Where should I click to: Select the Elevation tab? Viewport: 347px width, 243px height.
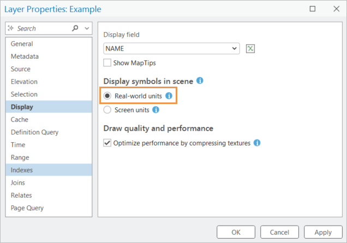click(x=24, y=82)
